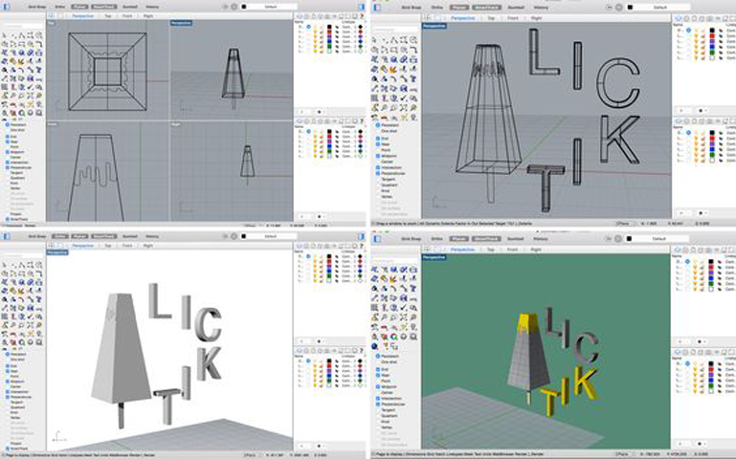Toggle left sidebar icon in four-viewport window toolbar
Image resolution: width=736 pixels, height=459 pixels.
[6, 7]
